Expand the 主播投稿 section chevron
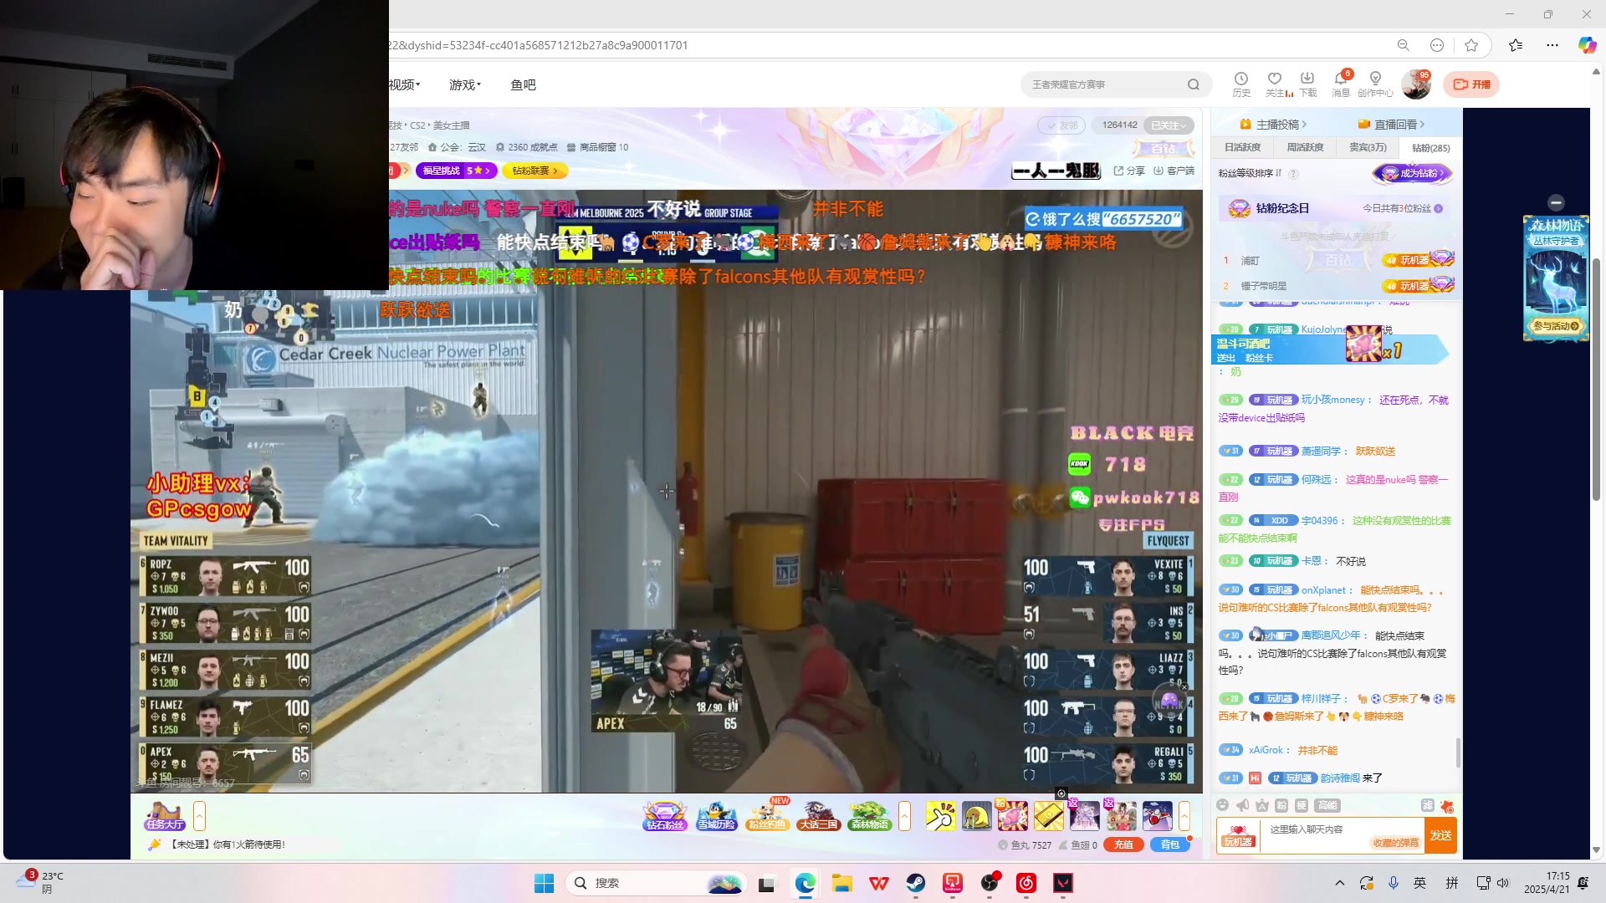This screenshot has width=1606, height=903. [1303, 125]
